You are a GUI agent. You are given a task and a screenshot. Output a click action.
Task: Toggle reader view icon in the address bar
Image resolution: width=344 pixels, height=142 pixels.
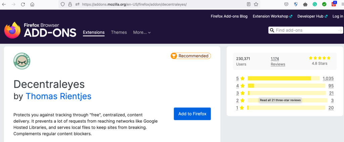pyautogui.click(x=249, y=4)
